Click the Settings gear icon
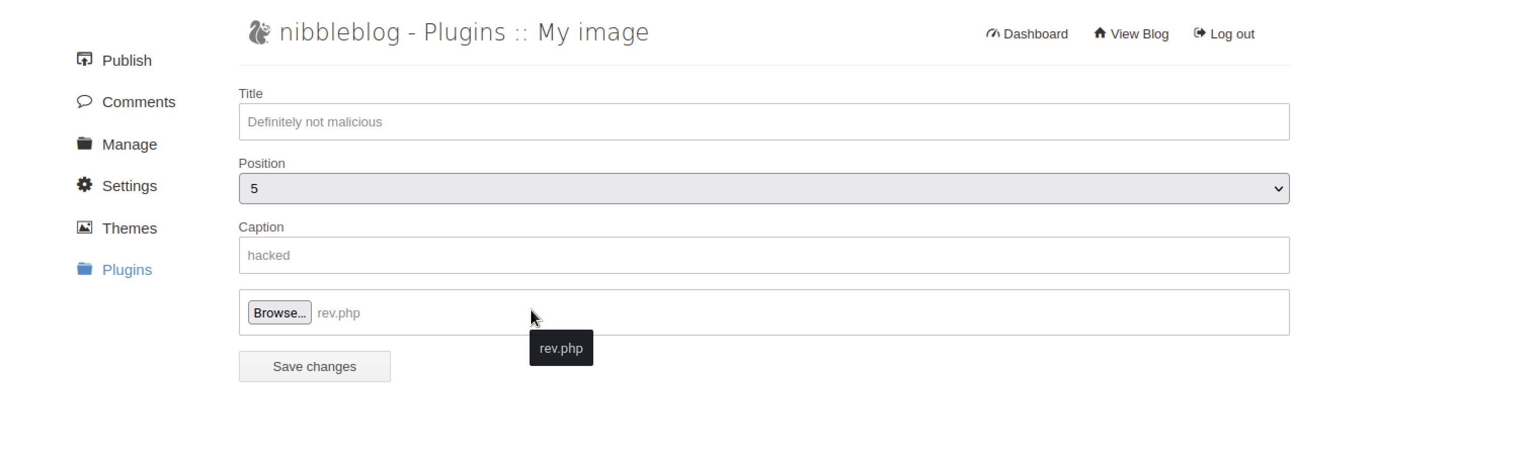Viewport: 1535px width, 460px height. (x=85, y=185)
